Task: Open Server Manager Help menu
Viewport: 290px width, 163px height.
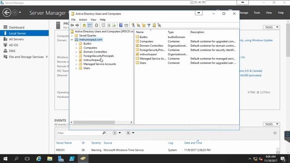Action: (x=281, y=13)
